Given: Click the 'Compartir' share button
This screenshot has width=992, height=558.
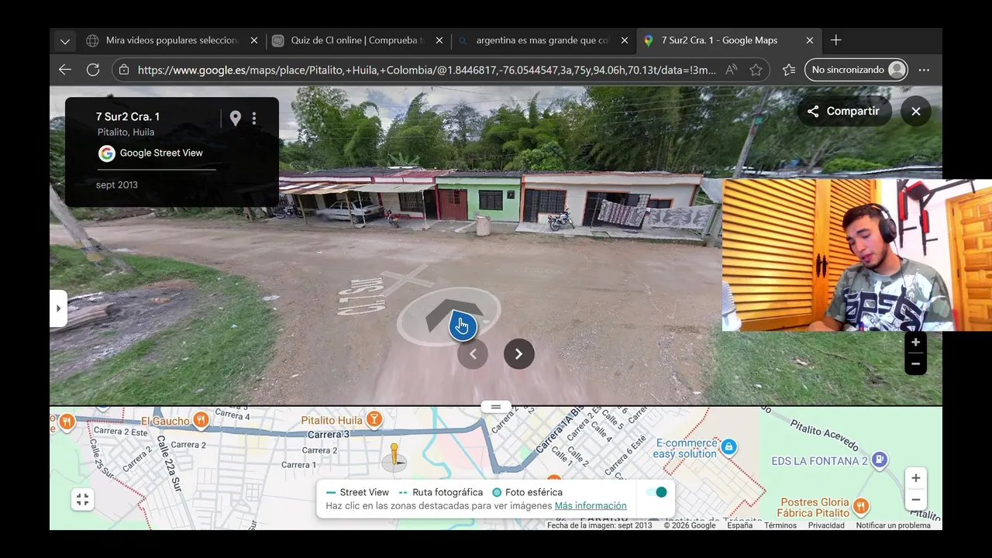Looking at the screenshot, I should 845,112.
